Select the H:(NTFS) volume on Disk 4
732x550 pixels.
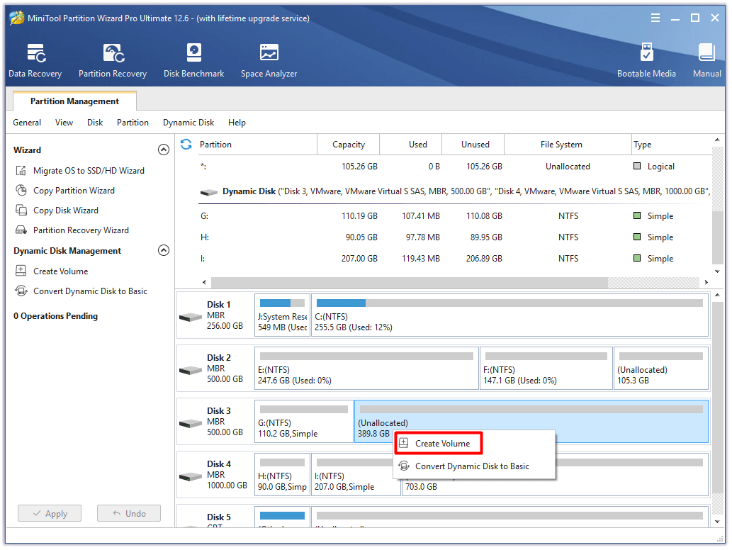point(283,474)
